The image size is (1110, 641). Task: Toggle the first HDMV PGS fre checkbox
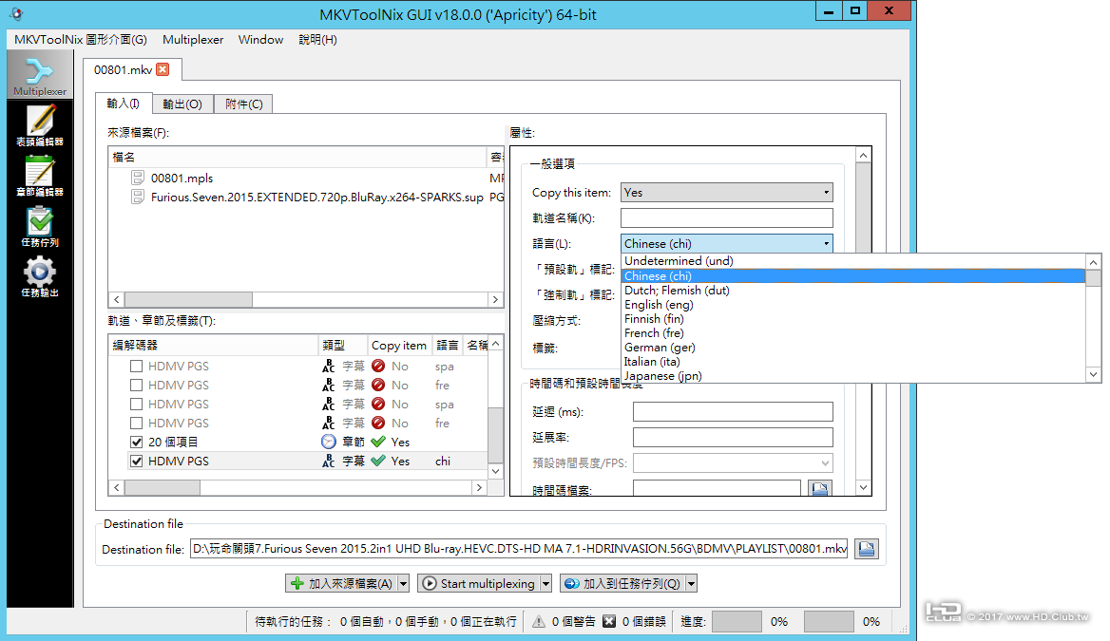(137, 385)
